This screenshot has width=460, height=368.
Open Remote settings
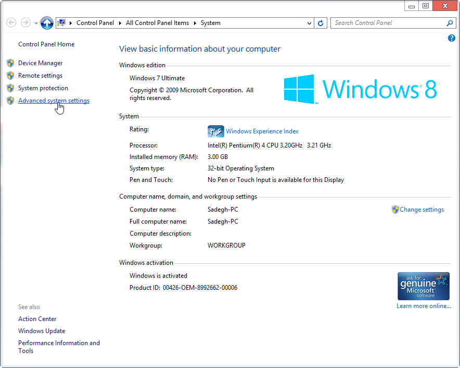click(40, 76)
